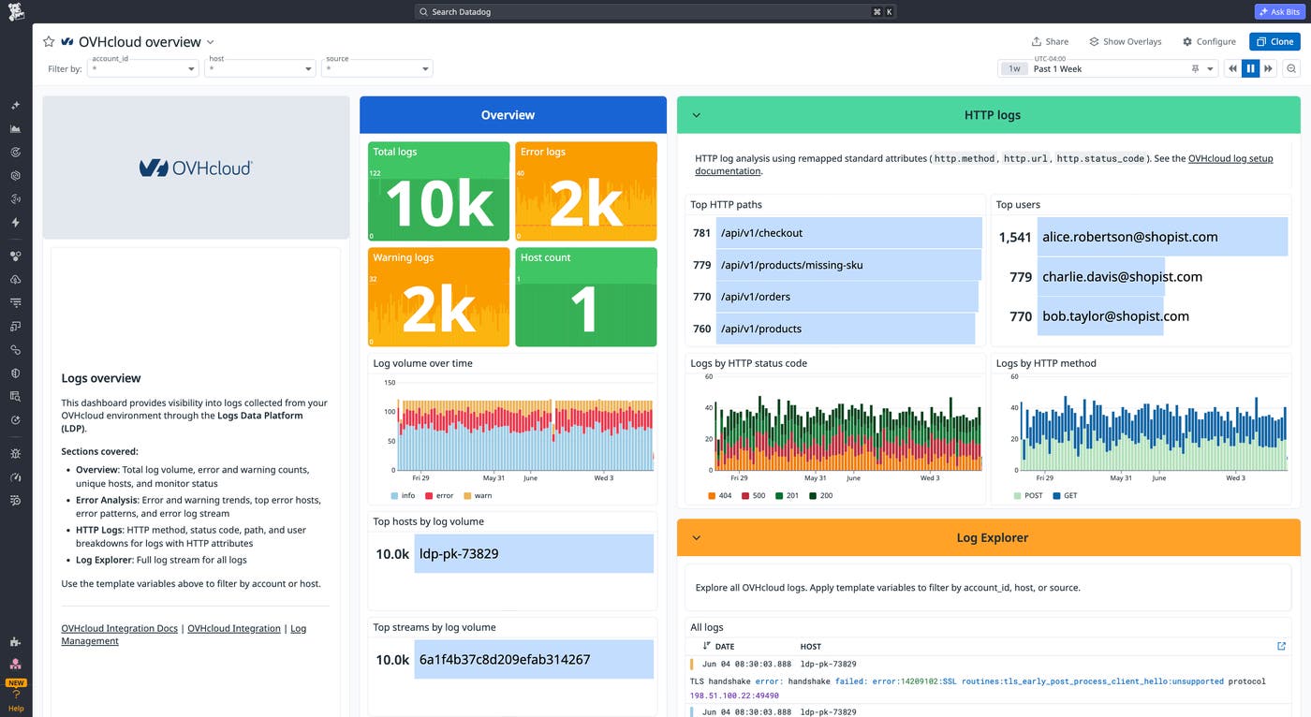The width and height of the screenshot is (1311, 717).
Task: Open the Log Management link
Action: pos(182,635)
